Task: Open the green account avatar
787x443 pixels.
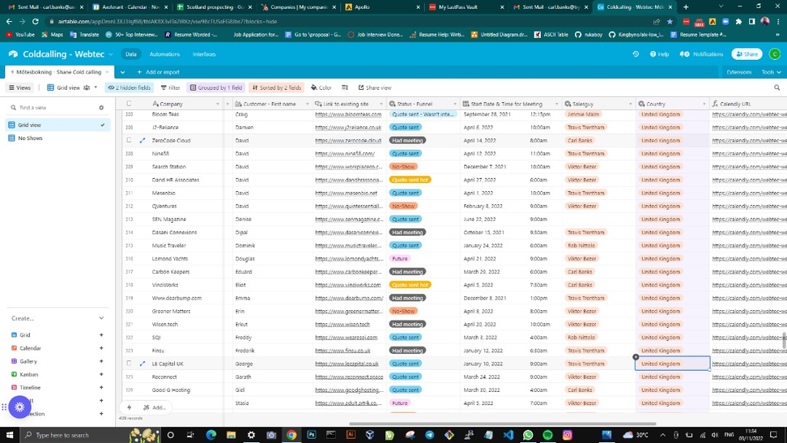Action: (775, 53)
